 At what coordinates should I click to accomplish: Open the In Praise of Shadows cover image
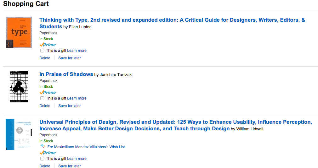pyautogui.click(x=19, y=86)
